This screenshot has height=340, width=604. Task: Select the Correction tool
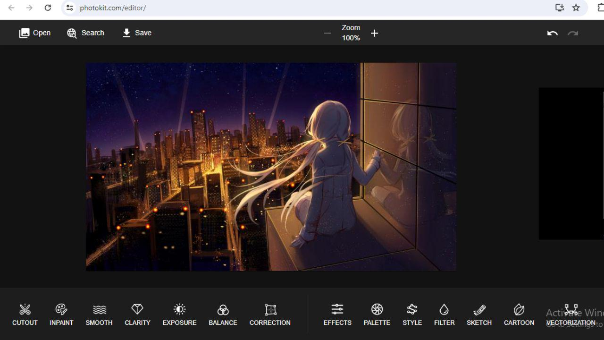click(270, 313)
